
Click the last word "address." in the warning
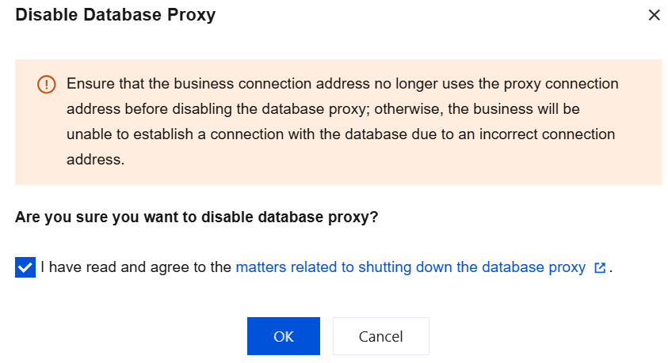click(96, 160)
